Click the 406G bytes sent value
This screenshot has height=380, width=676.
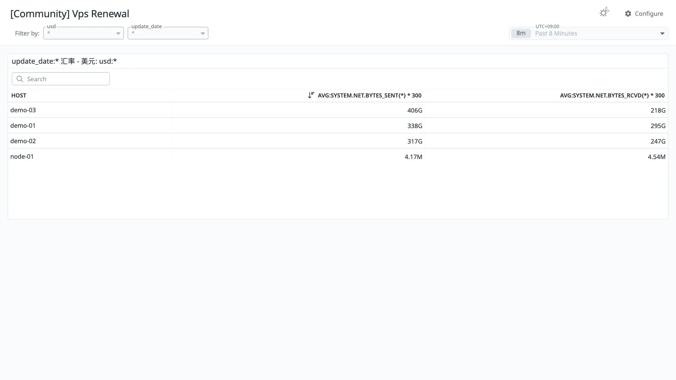pyautogui.click(x=415, y=110)
